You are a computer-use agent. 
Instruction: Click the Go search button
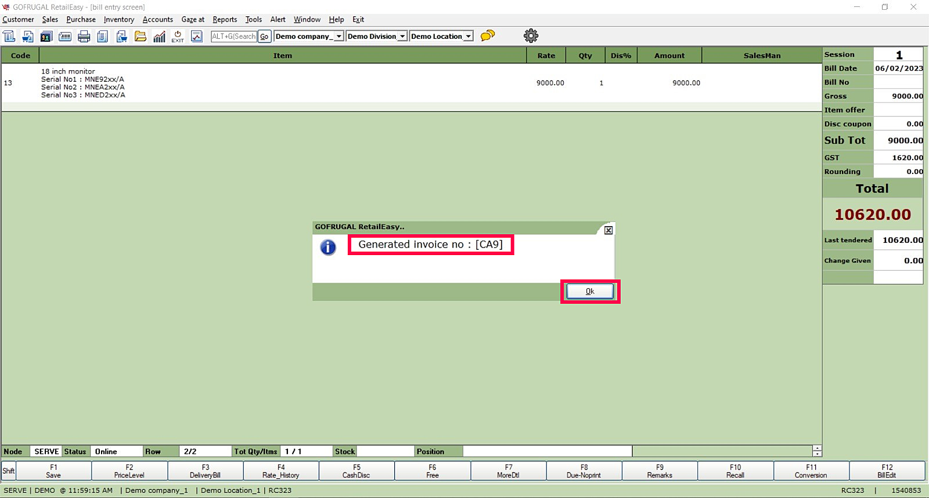pos(264,36)
